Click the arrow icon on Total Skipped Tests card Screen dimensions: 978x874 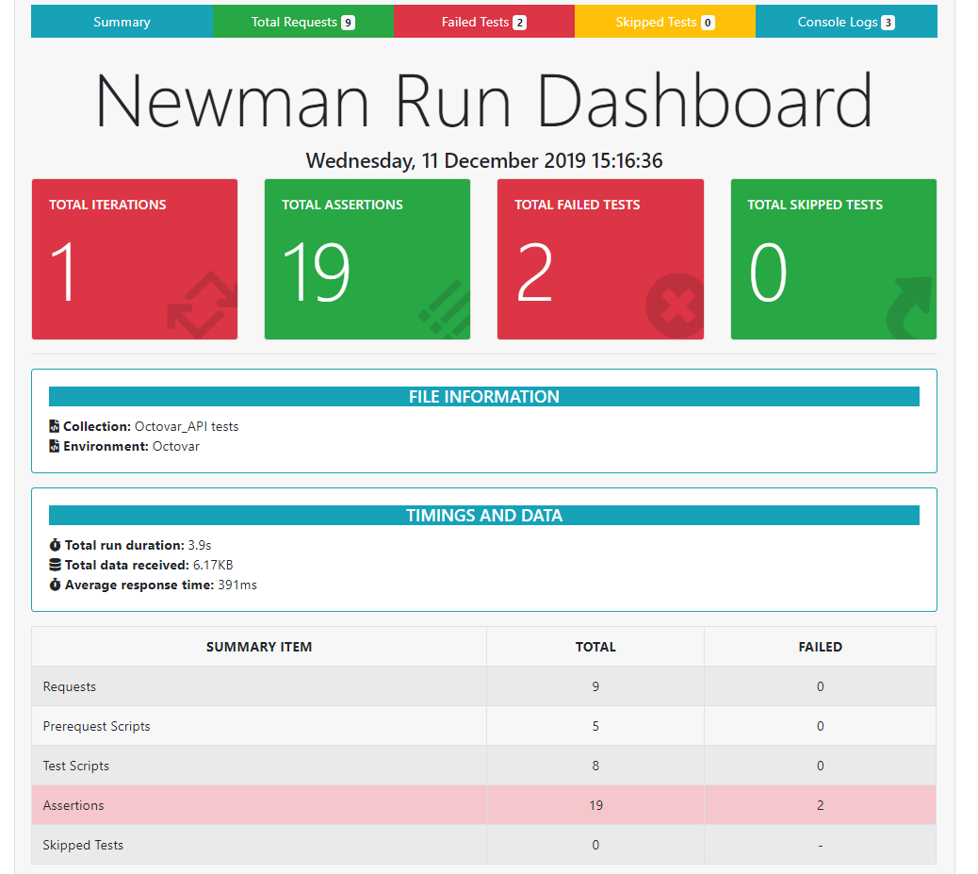(x=909, y=306)
